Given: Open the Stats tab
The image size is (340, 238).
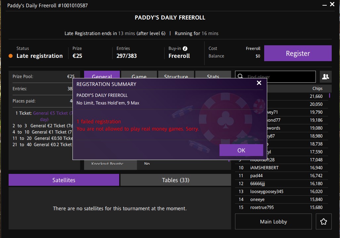Looking at the screenshot, I should [213, 75].
